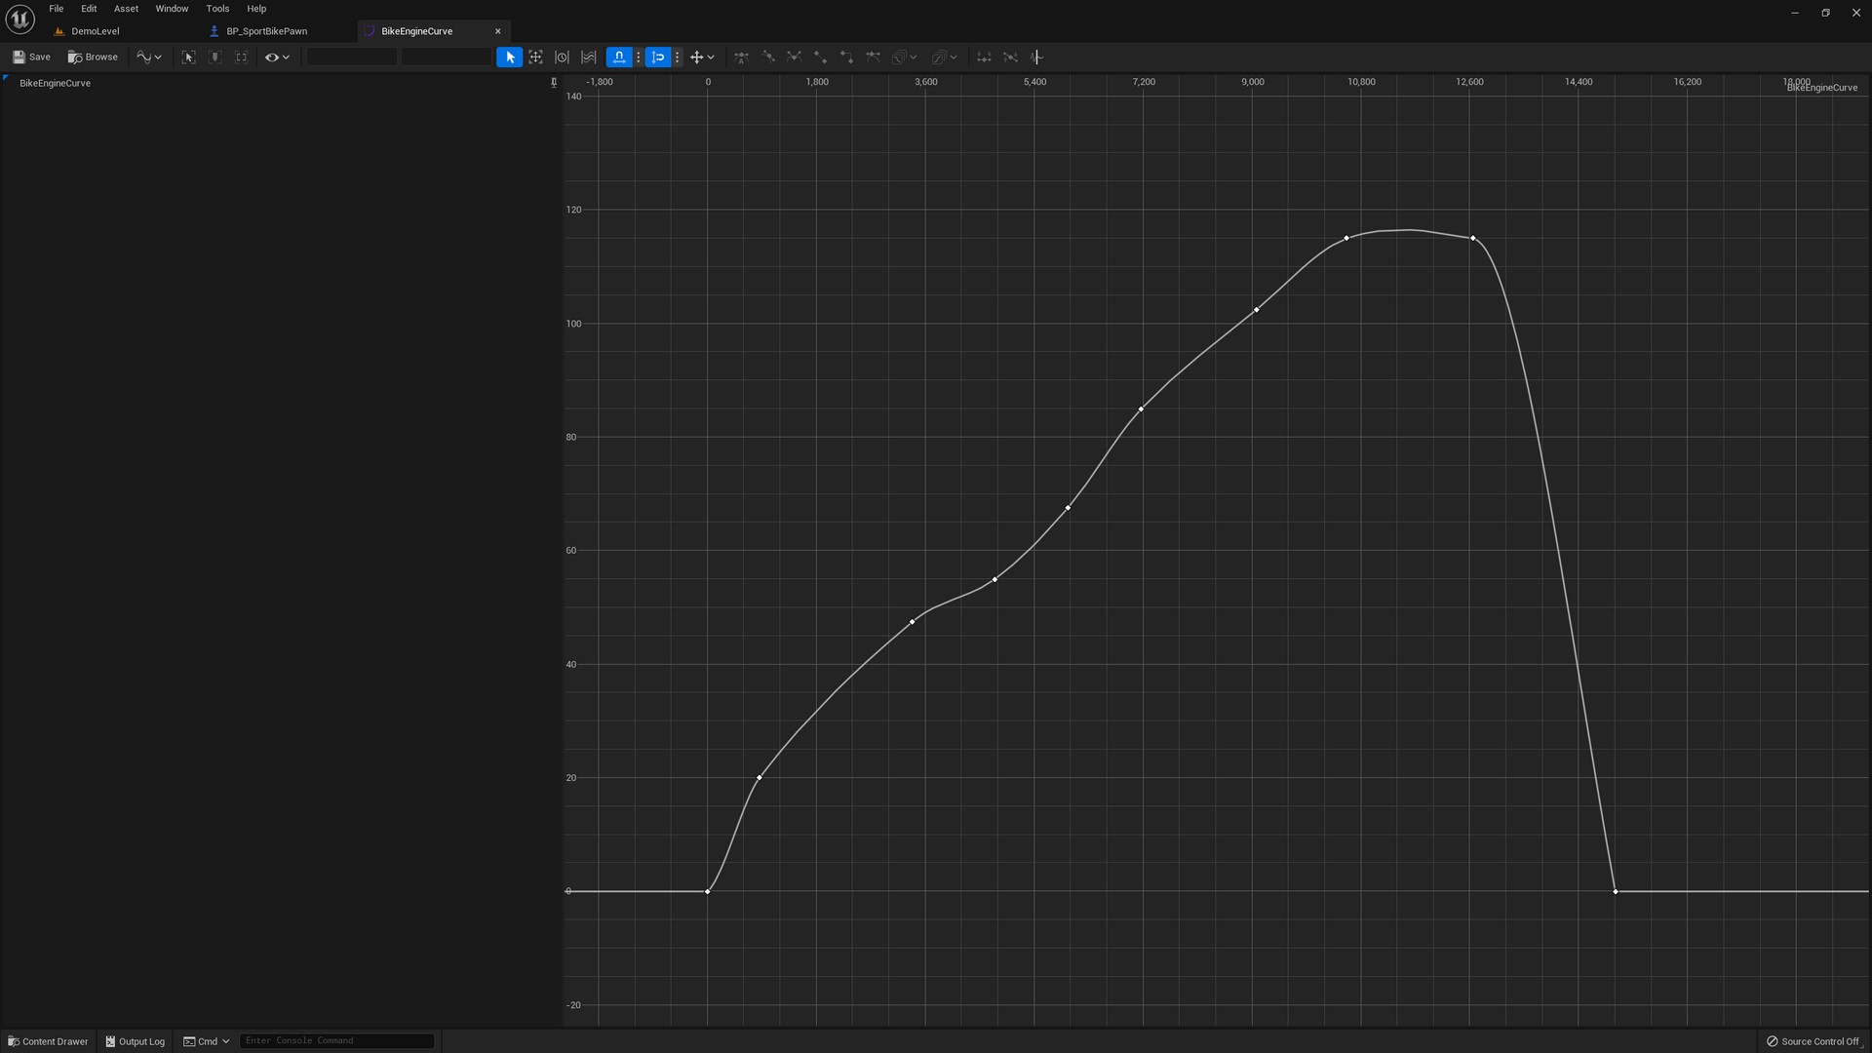Open the Content Drawer

click(x=48, y=1041)
